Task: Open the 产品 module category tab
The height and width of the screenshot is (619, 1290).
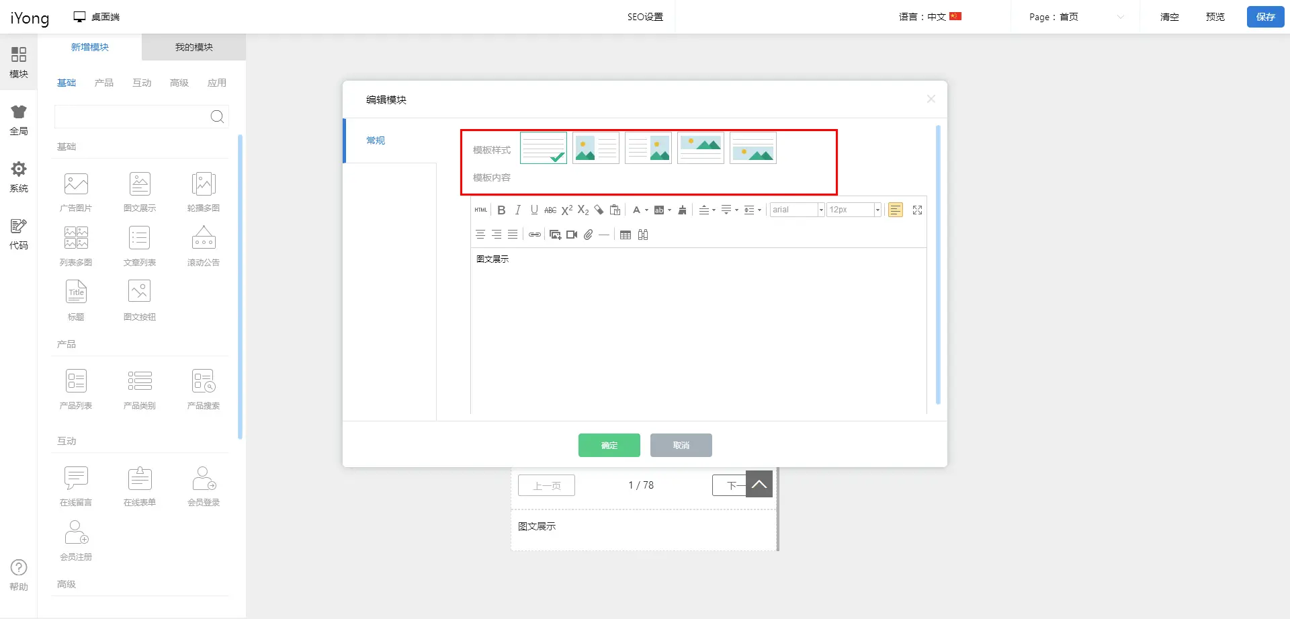Action: pyautogui.click(x=104, y=83)
